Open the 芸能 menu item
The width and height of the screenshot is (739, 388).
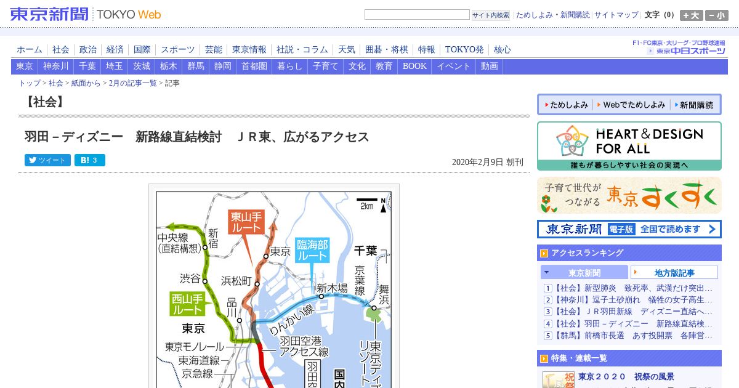tap(214, 50)
